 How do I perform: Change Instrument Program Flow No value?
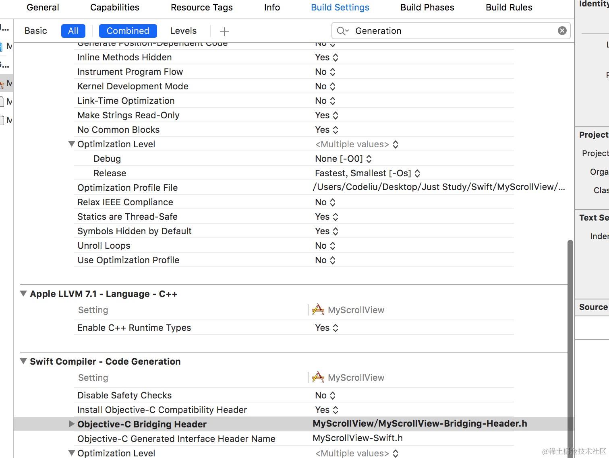click(325, 72)
